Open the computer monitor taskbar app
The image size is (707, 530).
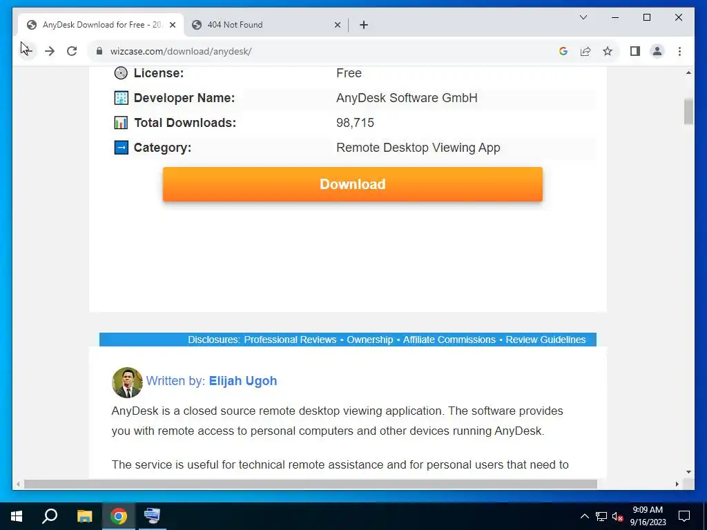pyautogui.click(x=152, y=516)
